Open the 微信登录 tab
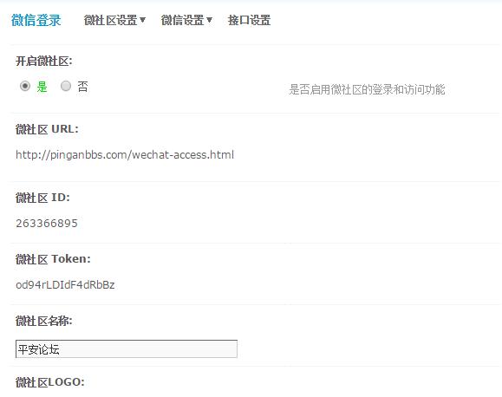 tap(36, 20)
